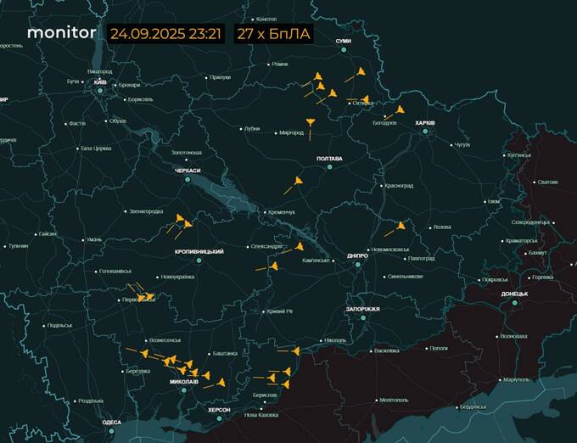Select the Одеса city marker
577x443 pixels.
(x=111, y=431)
